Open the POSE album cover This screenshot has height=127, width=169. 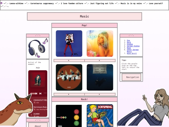69,77
